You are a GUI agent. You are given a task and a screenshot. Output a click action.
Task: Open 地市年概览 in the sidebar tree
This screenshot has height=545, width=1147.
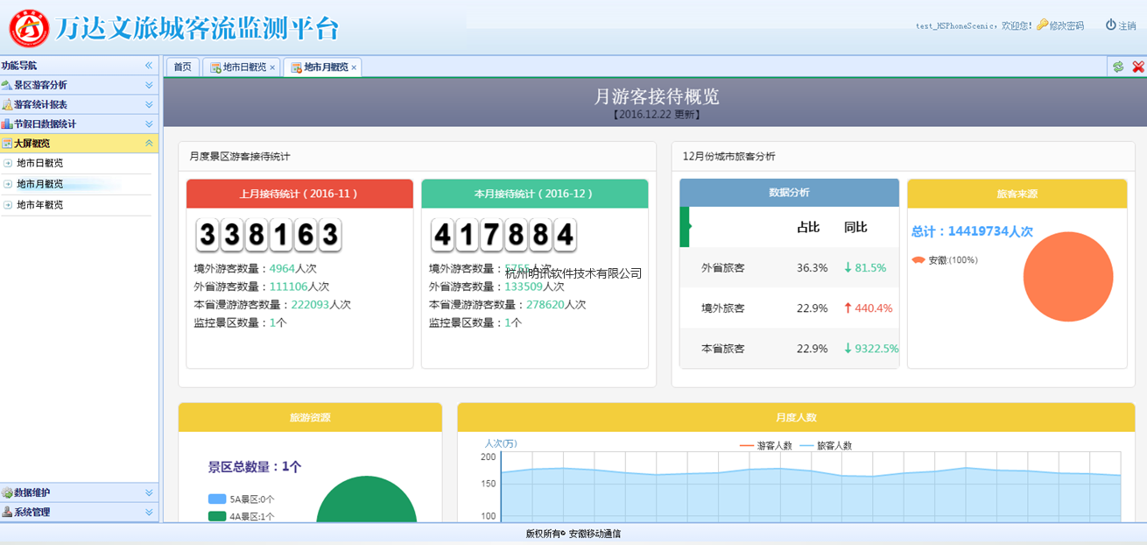tap(40, 205)
